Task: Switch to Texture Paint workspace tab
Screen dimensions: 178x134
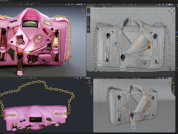Action: pos(11,3)
